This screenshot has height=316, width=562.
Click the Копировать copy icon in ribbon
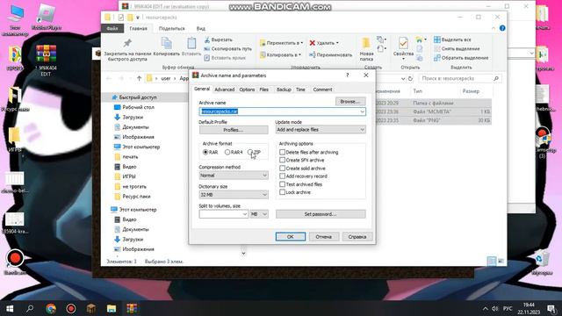(x=166, y=43)
